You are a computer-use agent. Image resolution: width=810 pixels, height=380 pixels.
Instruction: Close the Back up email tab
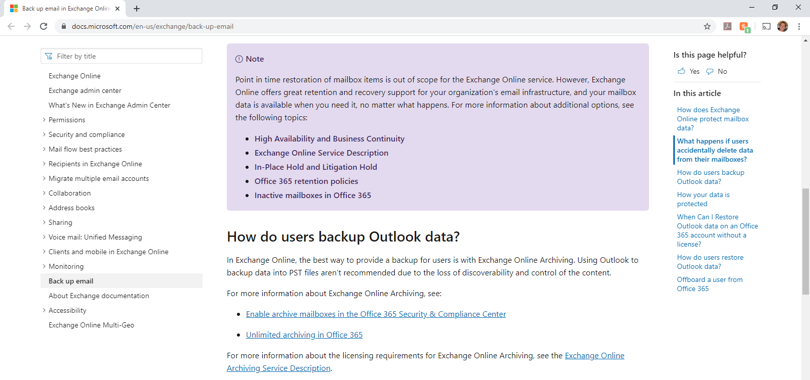pos(117,9)
